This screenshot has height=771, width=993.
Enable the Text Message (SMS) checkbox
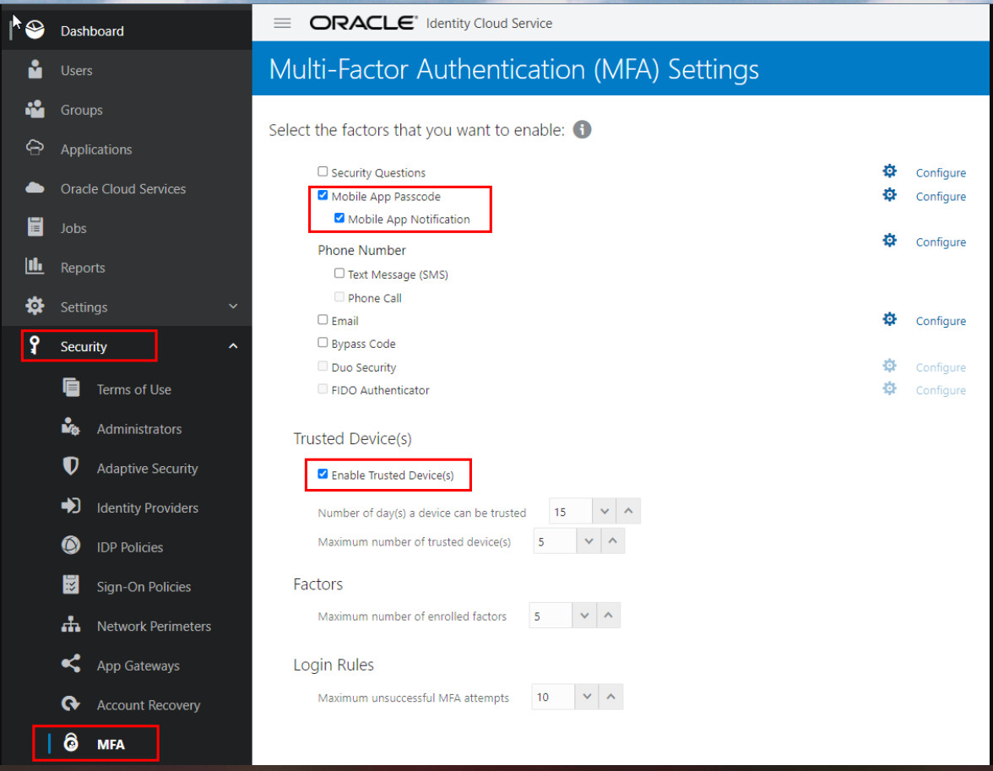pos(339,273)
